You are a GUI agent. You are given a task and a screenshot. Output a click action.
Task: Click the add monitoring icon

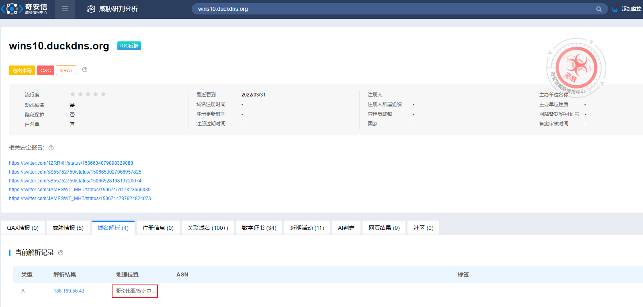(615, 9)
